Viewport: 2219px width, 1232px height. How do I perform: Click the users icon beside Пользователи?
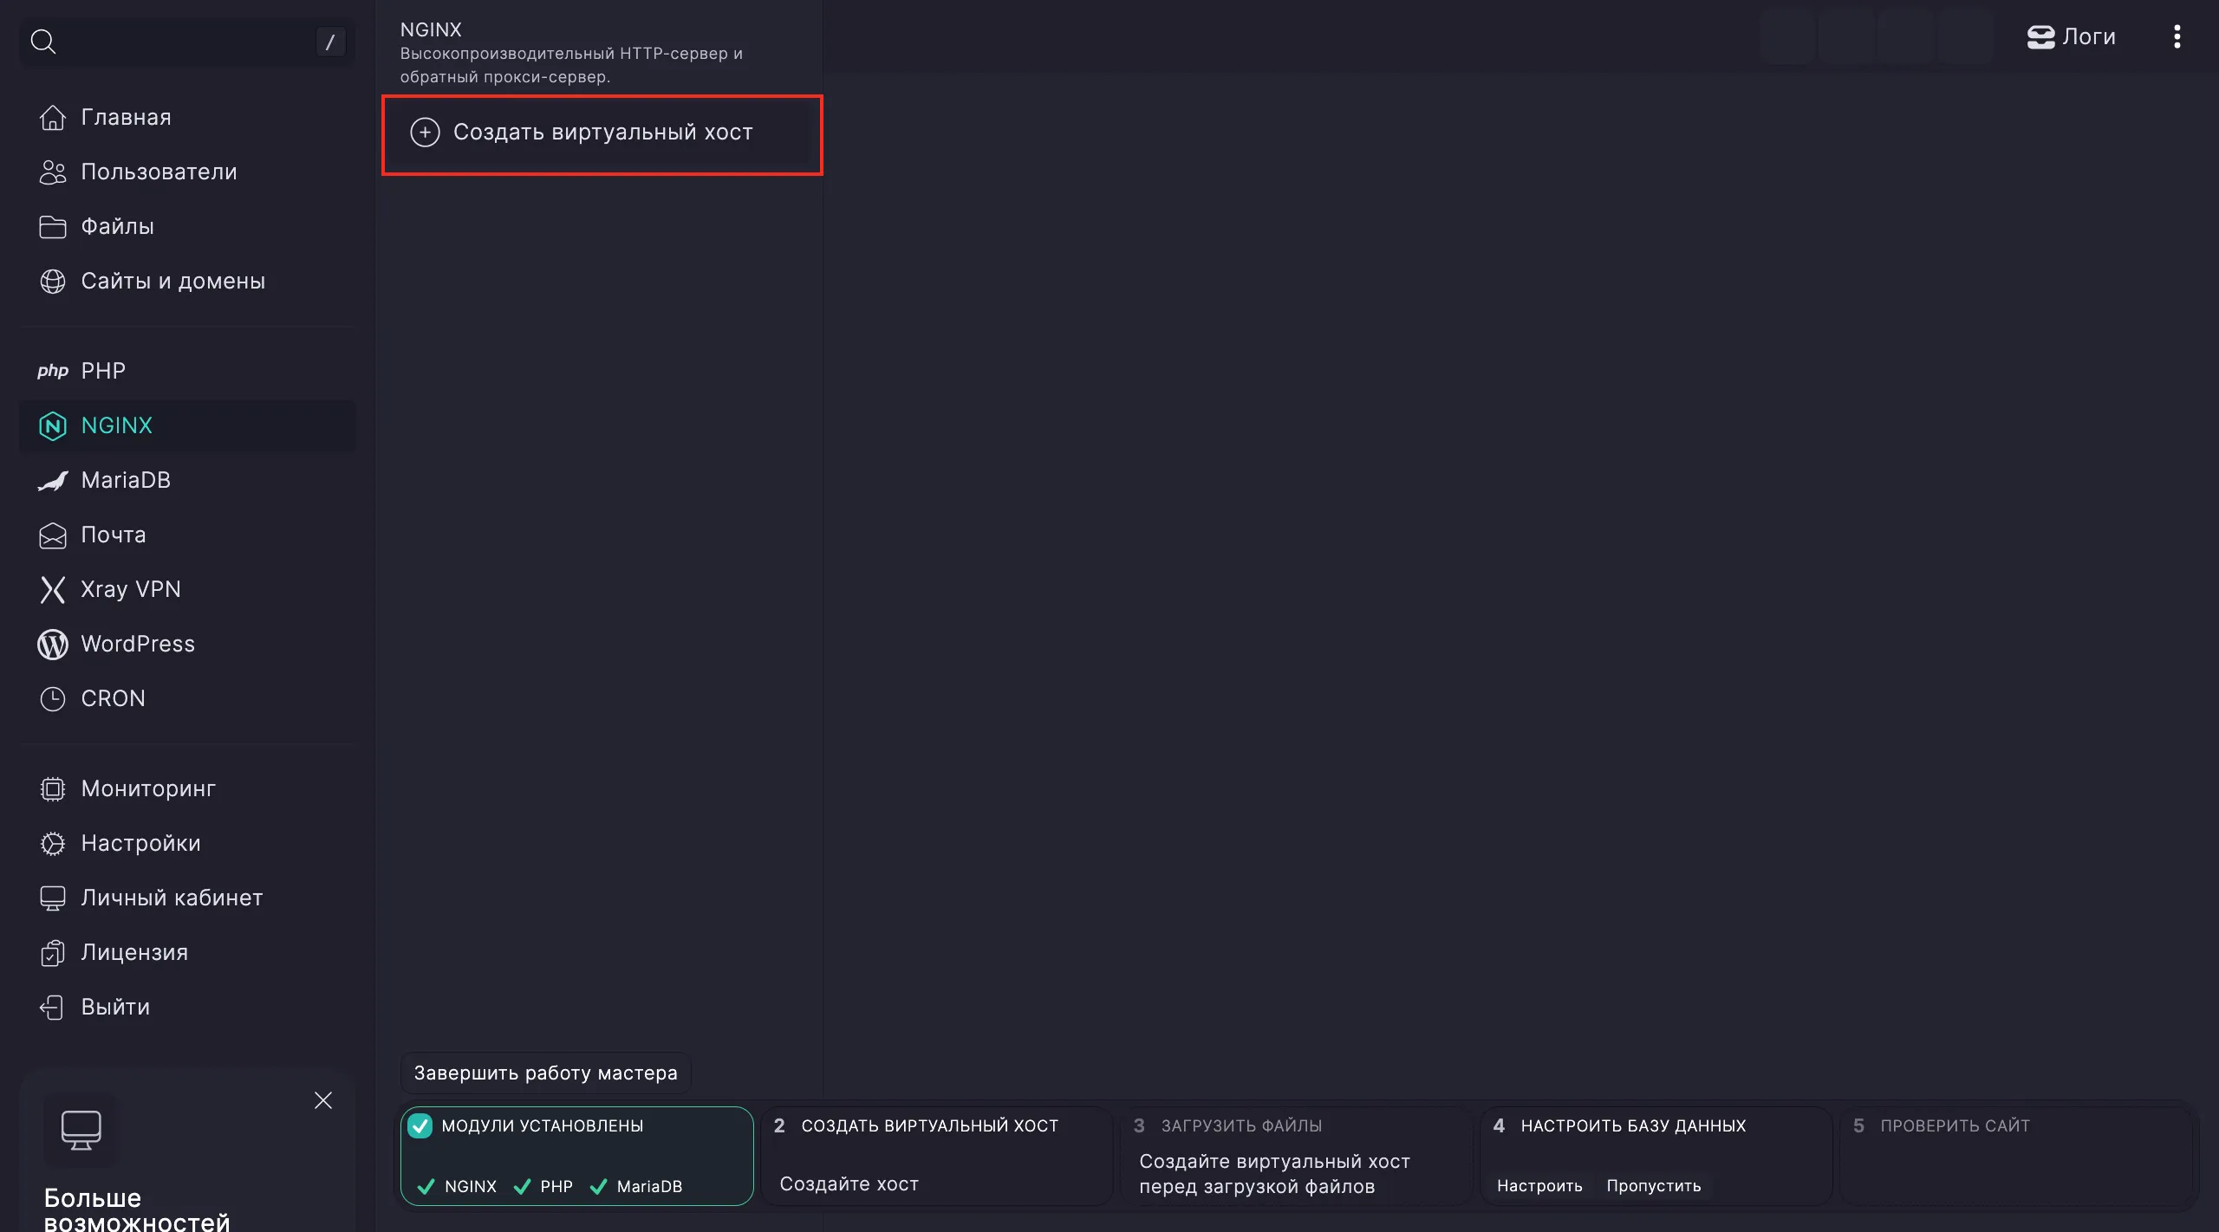point(52,172)
